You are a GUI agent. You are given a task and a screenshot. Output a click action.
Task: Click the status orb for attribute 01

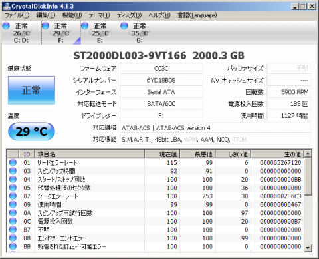click(x=13, y=162)
